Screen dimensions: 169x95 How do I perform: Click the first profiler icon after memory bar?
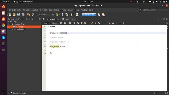[99, 15]
